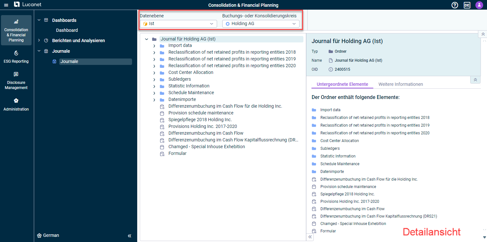Open Reclassification 2018 entry in detail list
Viewport: 487px width, 242px height.
[x=375, y=118]
